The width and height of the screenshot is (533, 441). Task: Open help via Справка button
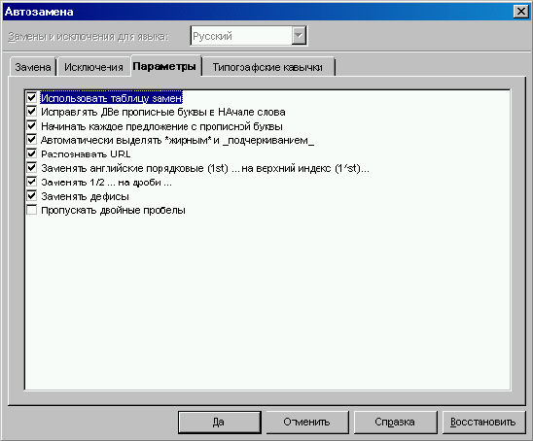click(x=395, y=422)
